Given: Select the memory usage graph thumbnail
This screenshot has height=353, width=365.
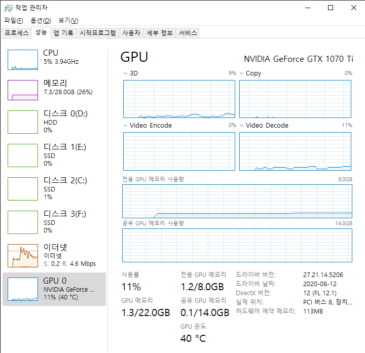Looking at the screenshot, I should click(x=23, y=90).
